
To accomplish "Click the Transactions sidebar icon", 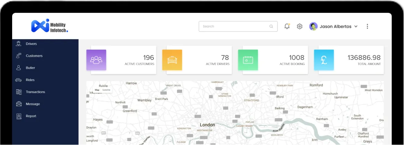I will (19, 92).
